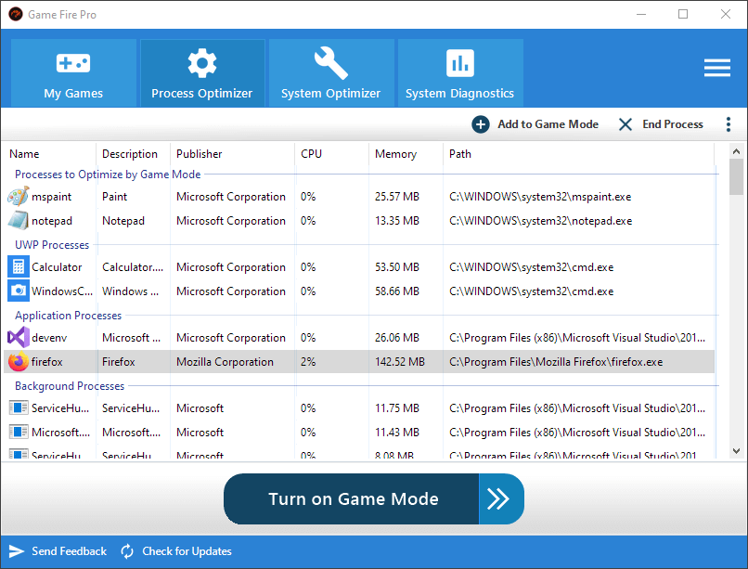Click Calculator memory value 53.50 MB

[x=397, y=267]
